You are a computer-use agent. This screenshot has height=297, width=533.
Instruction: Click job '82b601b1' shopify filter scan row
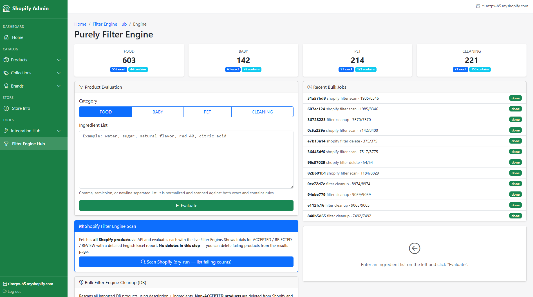tap(415, 173)
